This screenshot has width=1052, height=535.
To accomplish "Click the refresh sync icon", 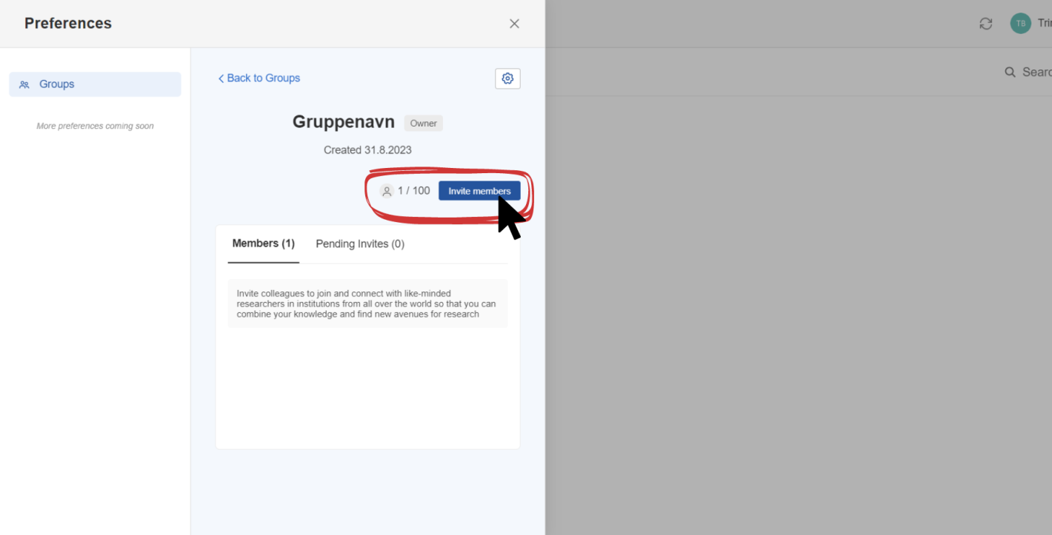I will click(x=986, y=24).
